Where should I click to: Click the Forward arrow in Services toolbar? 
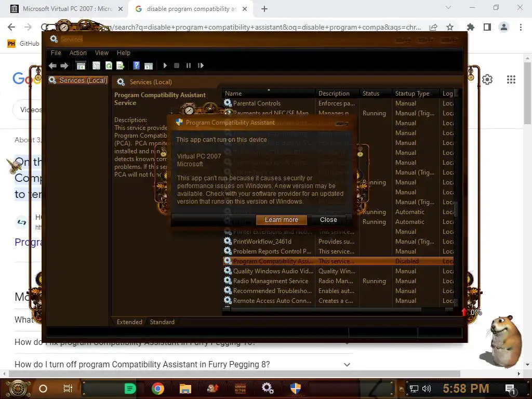pyautogui.click(x=64, y=66)
